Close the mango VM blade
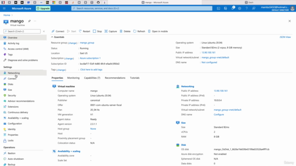Screen dimensions: 296x166 pos(290,21)
